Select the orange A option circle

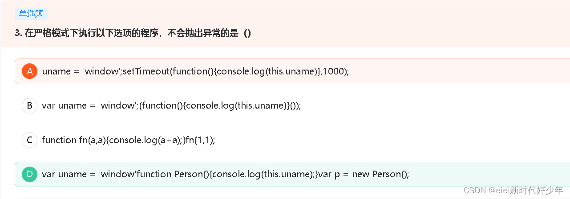[x=29, y=71]
